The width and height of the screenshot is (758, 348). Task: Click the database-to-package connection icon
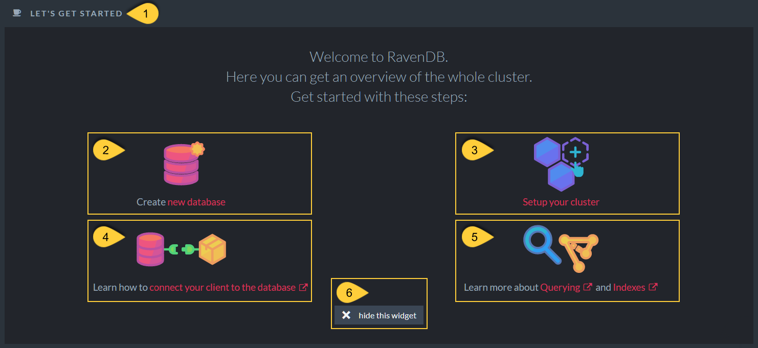pyautogui.click(x=181, y=249)
